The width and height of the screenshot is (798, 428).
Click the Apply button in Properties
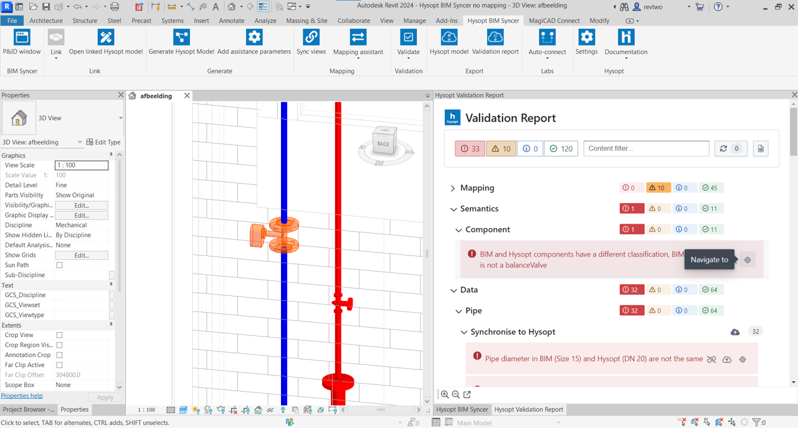click(105, 397)
